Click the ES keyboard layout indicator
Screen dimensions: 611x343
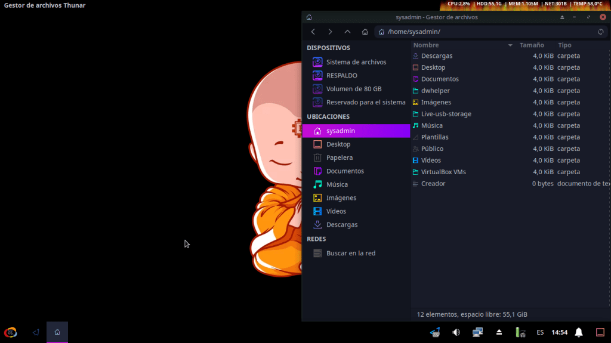click(x=540, y=332)
